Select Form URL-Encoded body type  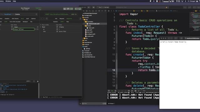coord(15,22)
